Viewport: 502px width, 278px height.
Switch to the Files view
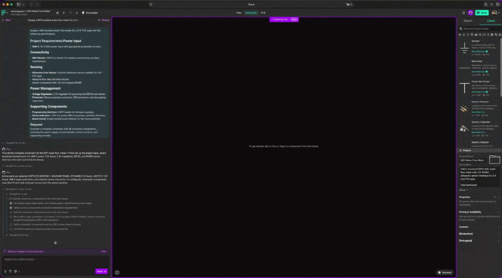tap(239, 13)
